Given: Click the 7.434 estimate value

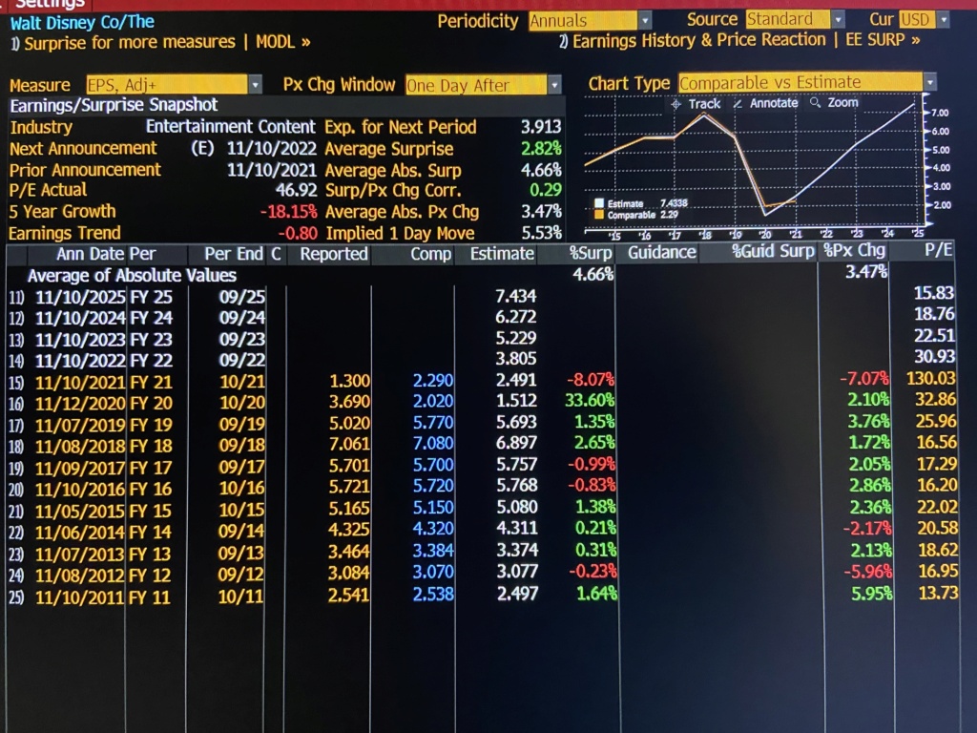Looking at the screenshot, I should [516, 296].
